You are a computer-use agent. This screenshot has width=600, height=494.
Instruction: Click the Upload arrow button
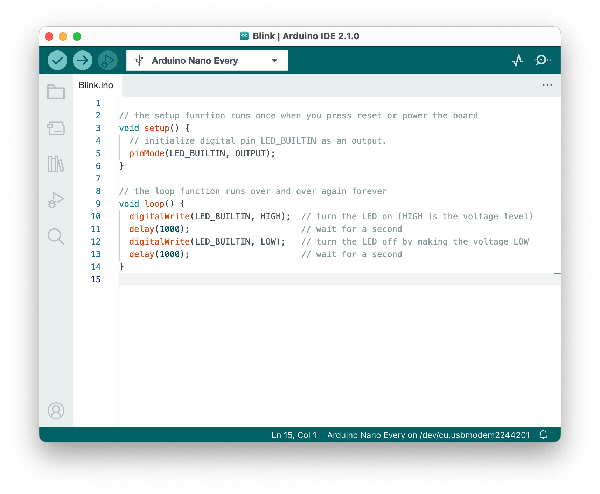coord(83,60)
